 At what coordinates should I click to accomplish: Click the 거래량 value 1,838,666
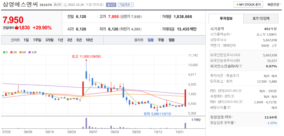pyautogui.click(x=183, y=17)
